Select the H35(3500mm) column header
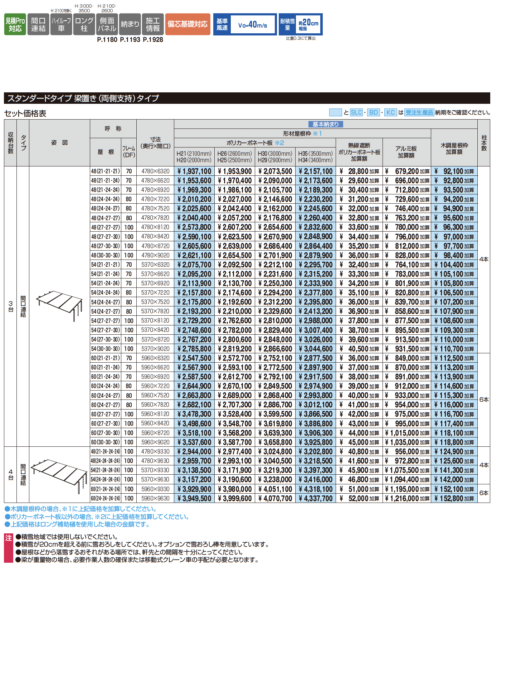The image size is (516, 678). (316, 154)
